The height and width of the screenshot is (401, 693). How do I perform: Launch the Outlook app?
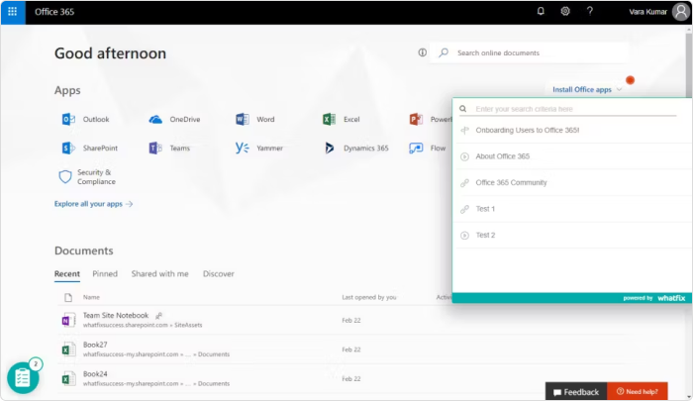click(x=86, y=120)
